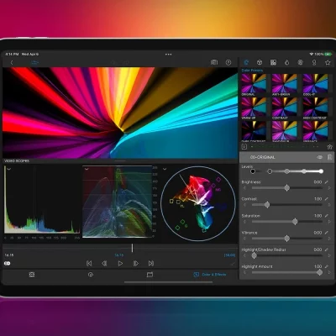
Task: Click the Highlight/Shadow Radius slider handle
Action: coord(254,255)
